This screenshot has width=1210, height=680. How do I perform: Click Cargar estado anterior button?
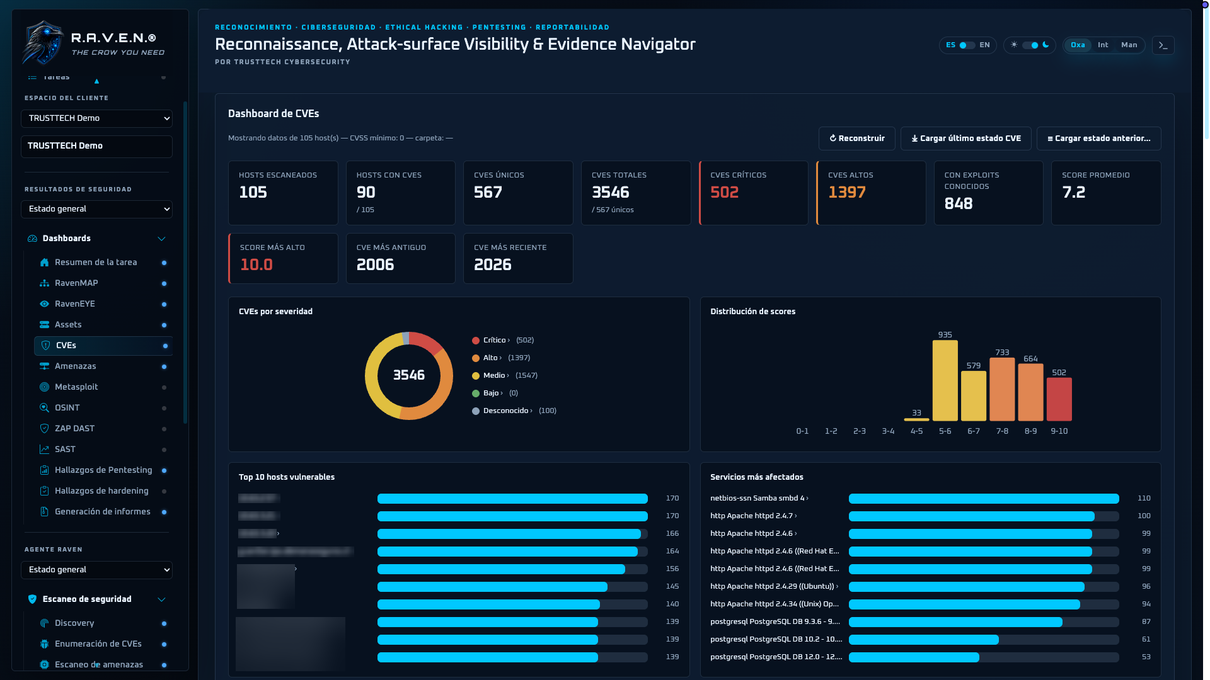[x=1099, y=139]
